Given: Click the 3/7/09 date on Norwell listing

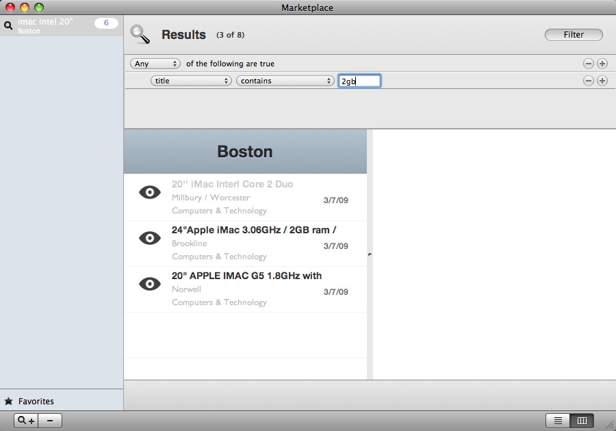Looking at the screenshot, I should coord(336,292).
